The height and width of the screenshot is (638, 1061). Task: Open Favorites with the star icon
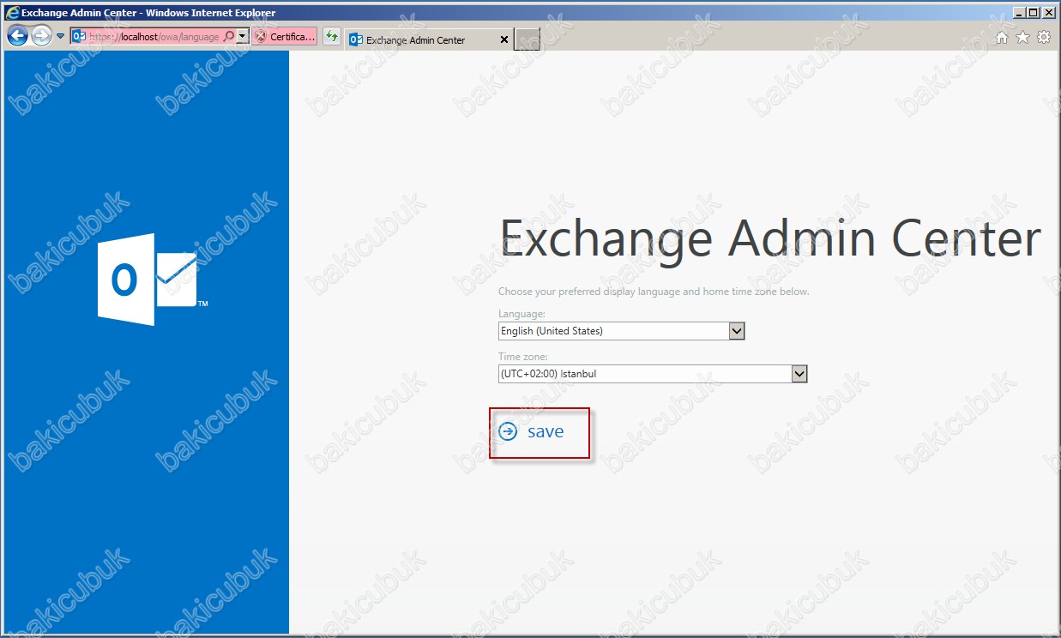[1022, 38]
